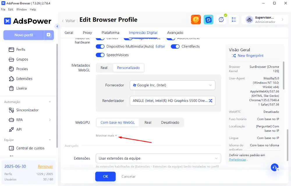291x186 pixels.
Task: Open the teal refresh app icon
Action: tap(208, 20)
